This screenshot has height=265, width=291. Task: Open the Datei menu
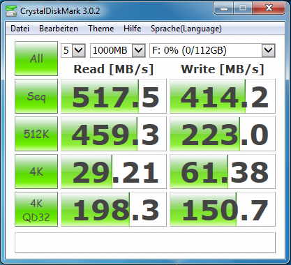(20, 29)
